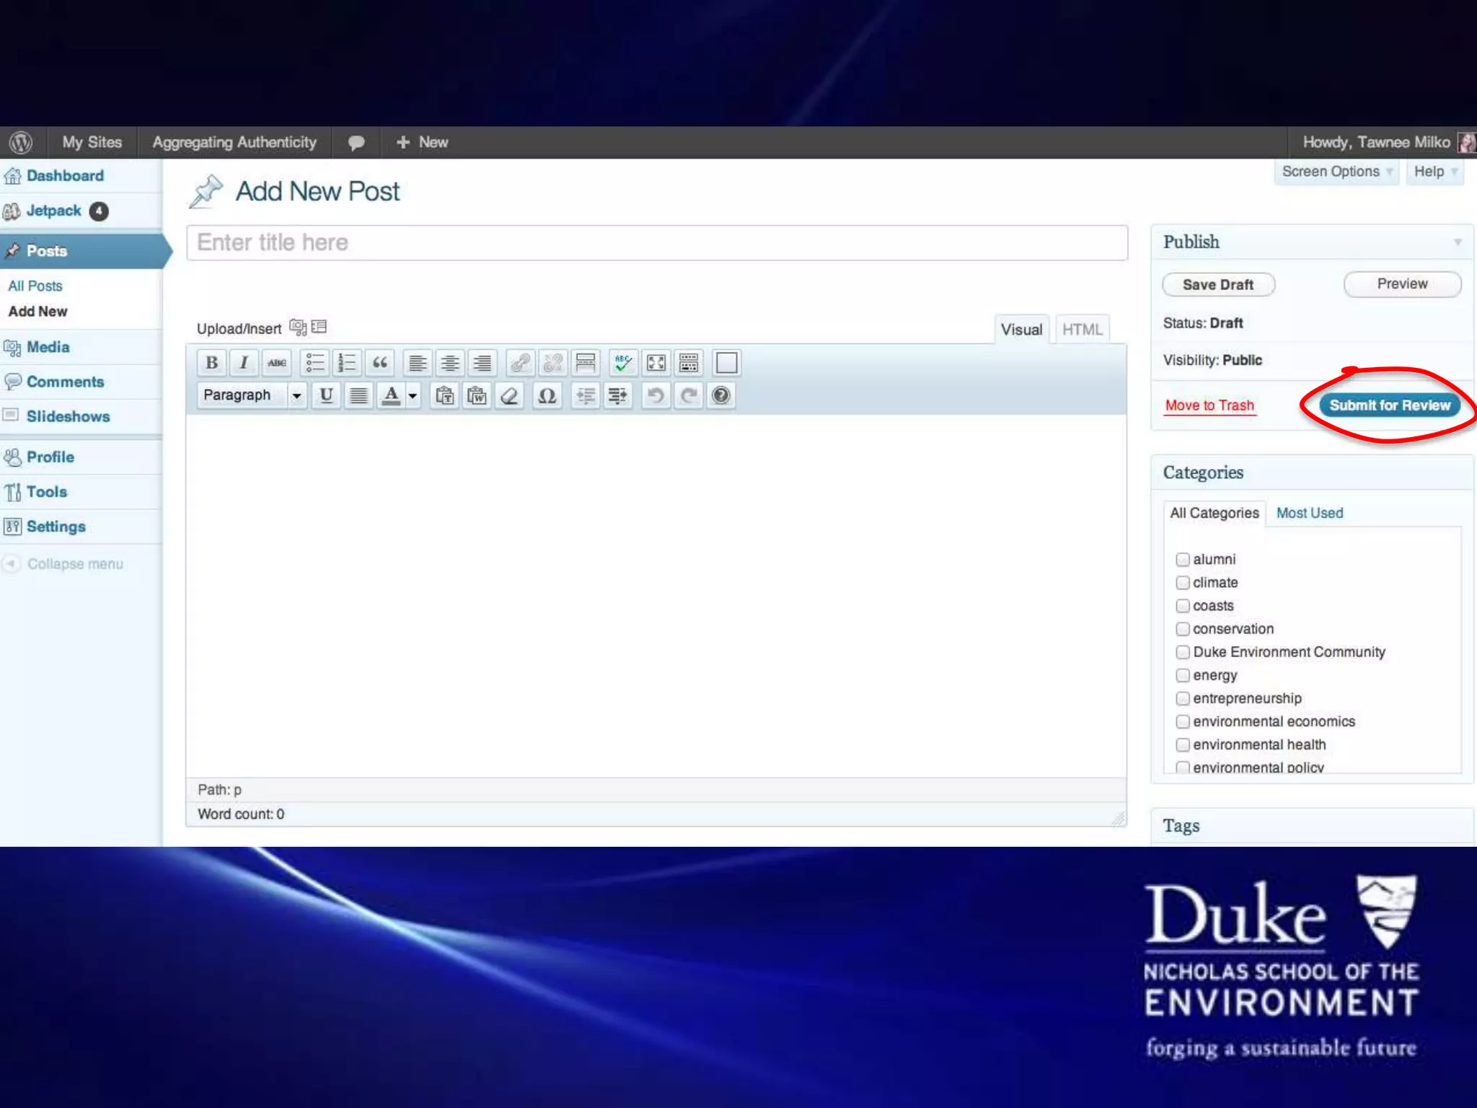Click the undo arrow icon
This screenshot has height=1108, width=1477.
655,395
